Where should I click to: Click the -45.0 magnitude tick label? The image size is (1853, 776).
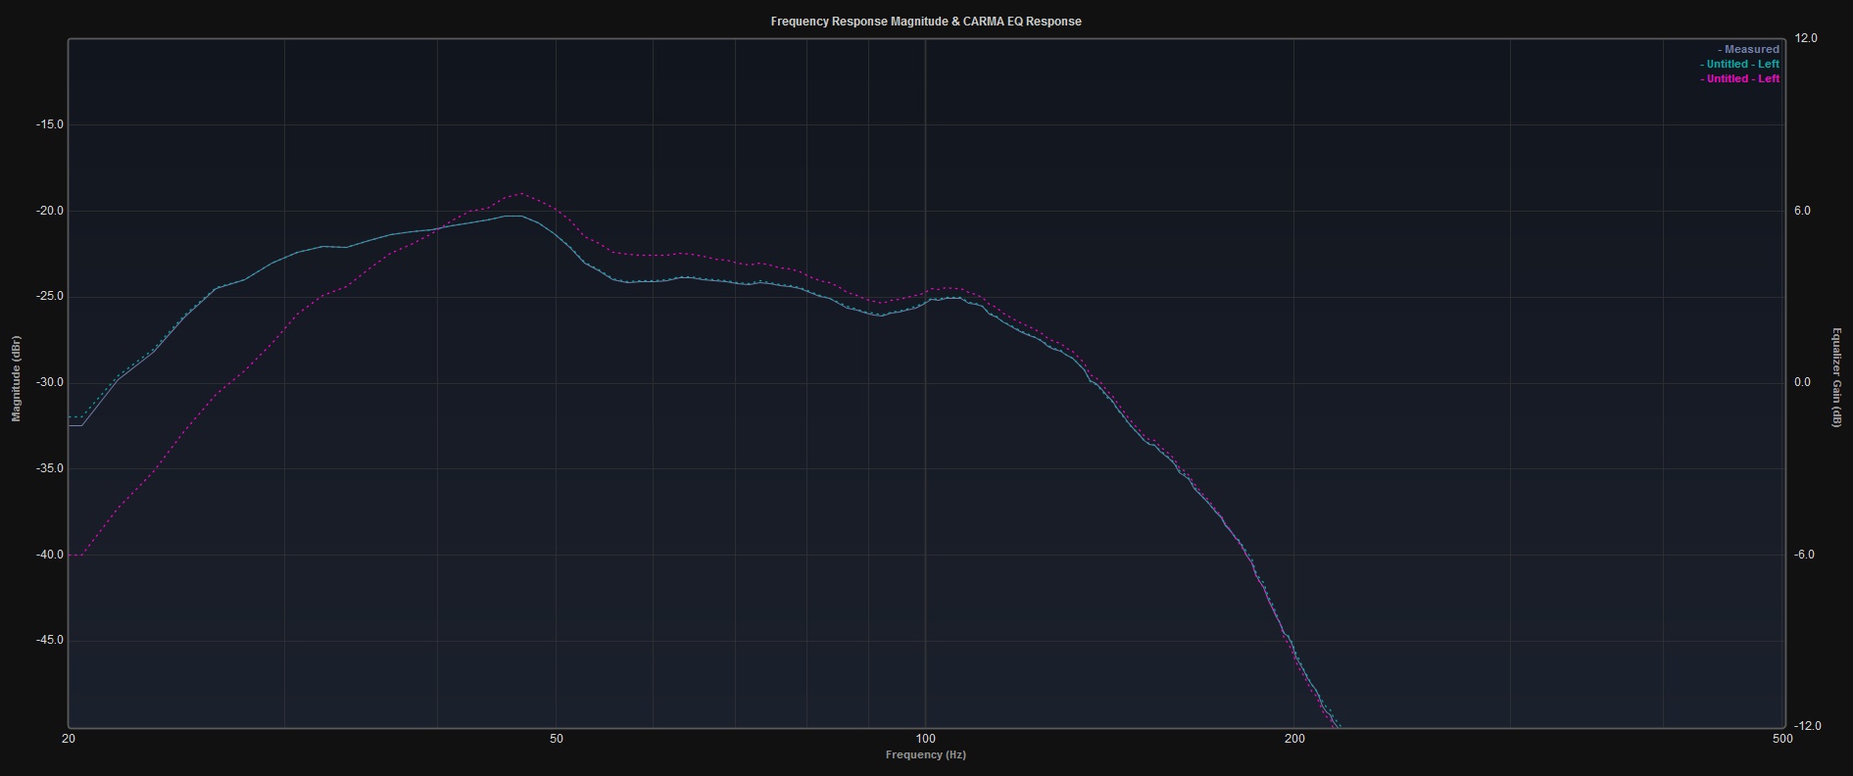click(x=50, y=641)
